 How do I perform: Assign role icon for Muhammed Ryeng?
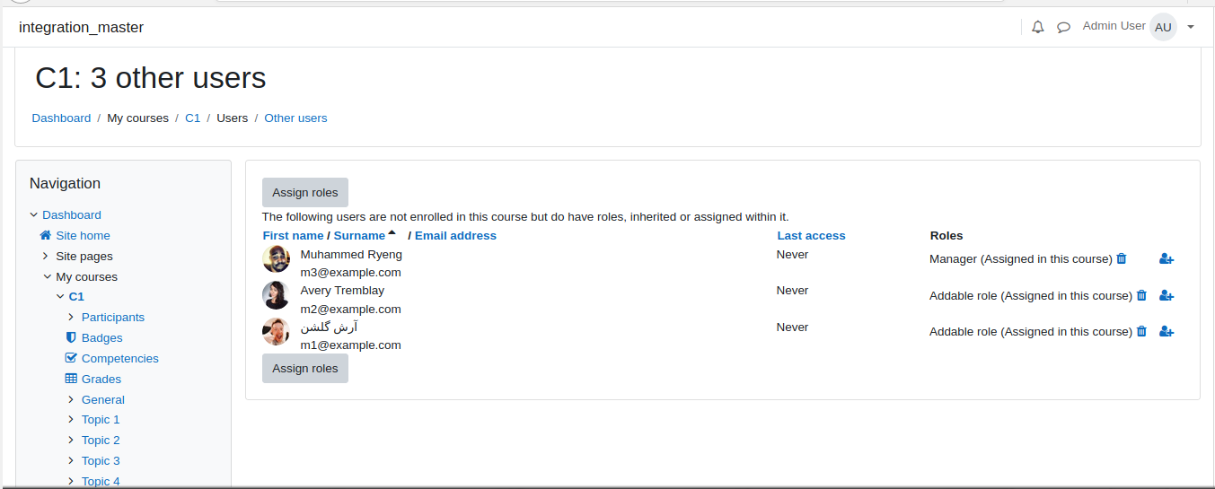click(x=1167, y=259)
